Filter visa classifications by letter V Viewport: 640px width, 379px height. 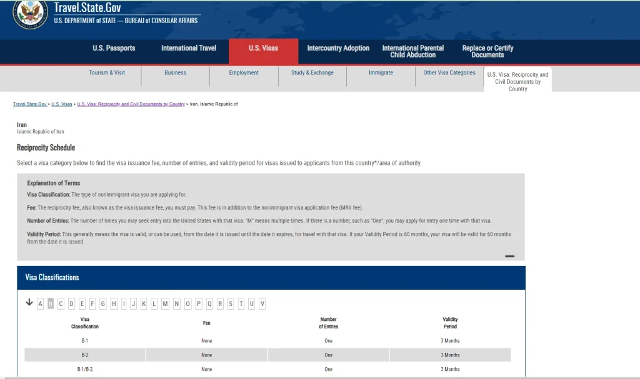pos(262,303)
